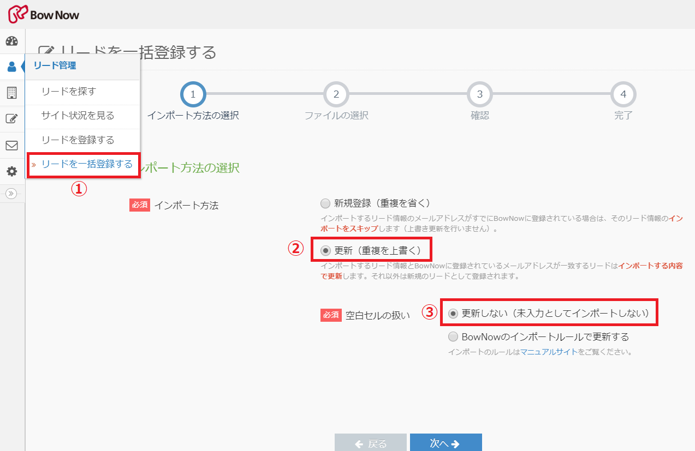Open the form edit sidebar icon
This screenshot has width=695, height=451.
click(12, 119)
